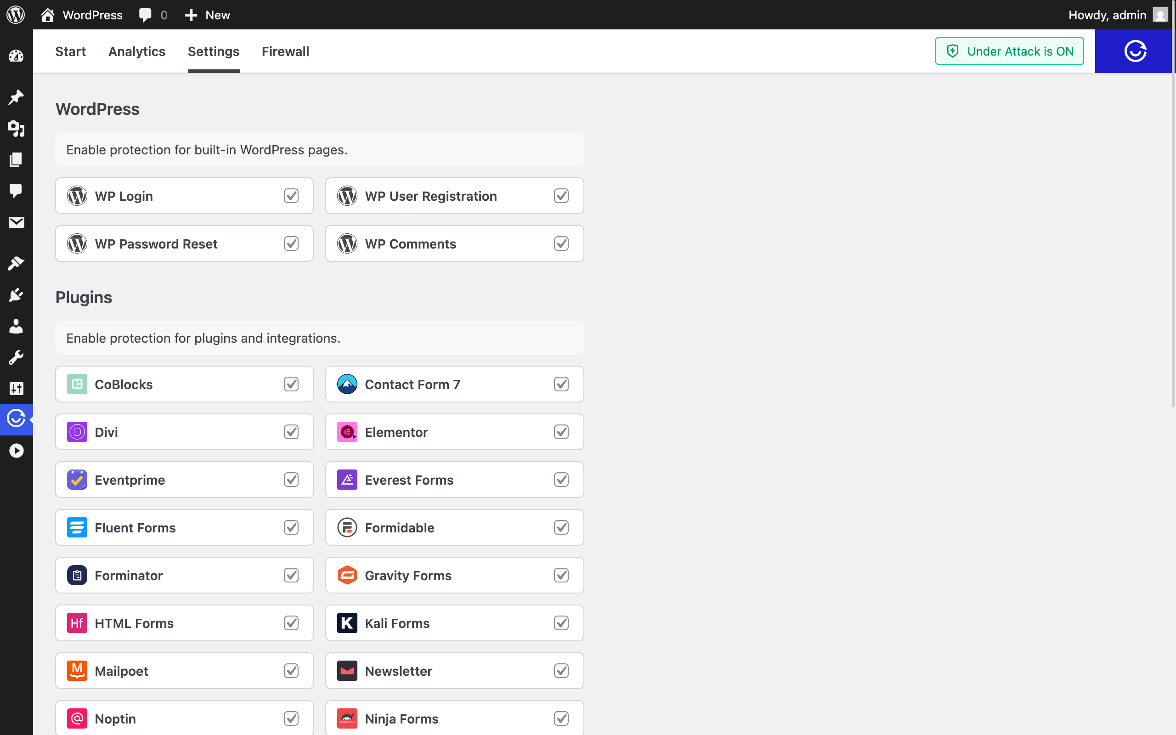
Task: Uncheck the Forminator checkbox
Action: click(x=291, y=575)
